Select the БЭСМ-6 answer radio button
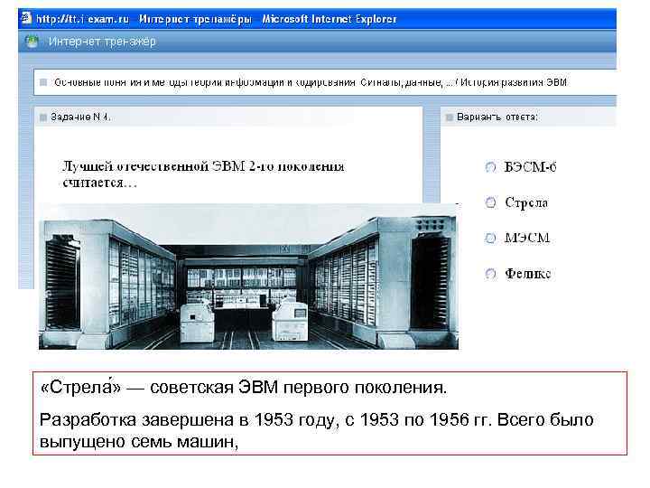This screenshot has height=488, width=650. coord(490,167)
